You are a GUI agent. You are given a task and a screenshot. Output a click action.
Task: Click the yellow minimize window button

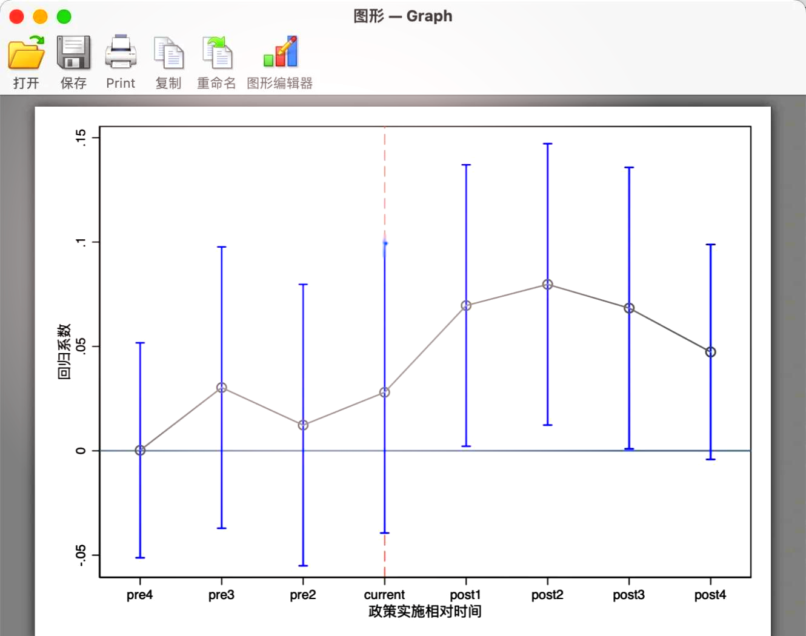[x=41, y=16]
